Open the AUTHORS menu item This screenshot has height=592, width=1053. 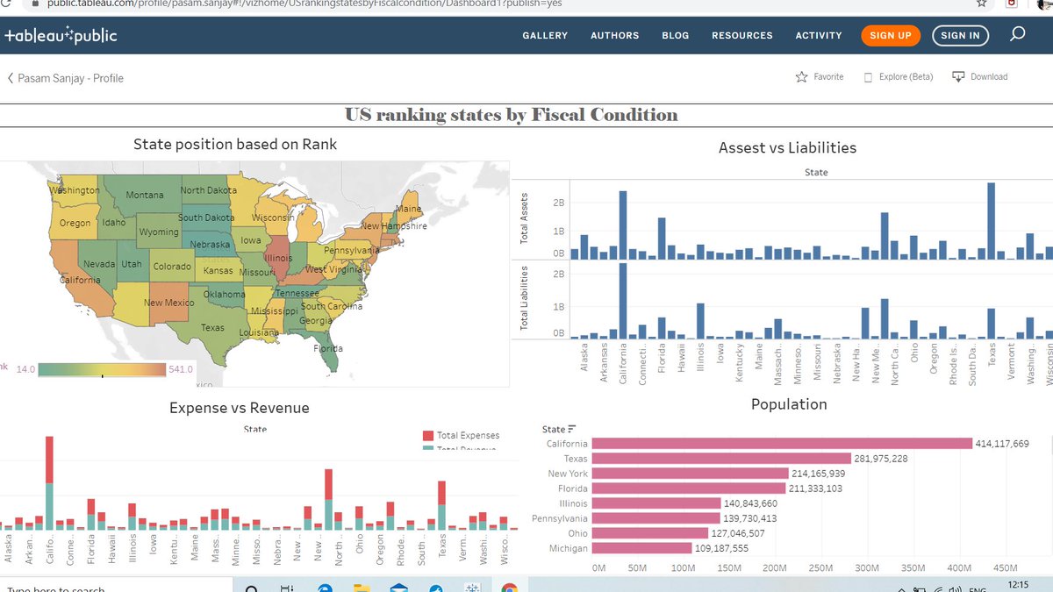(614, 36)
